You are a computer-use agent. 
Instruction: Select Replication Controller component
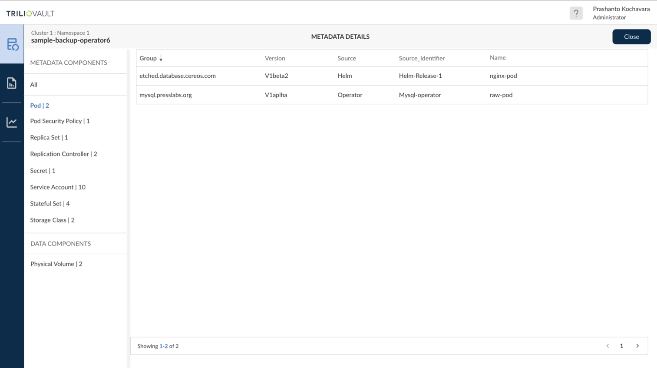click(x=63, y=154)
